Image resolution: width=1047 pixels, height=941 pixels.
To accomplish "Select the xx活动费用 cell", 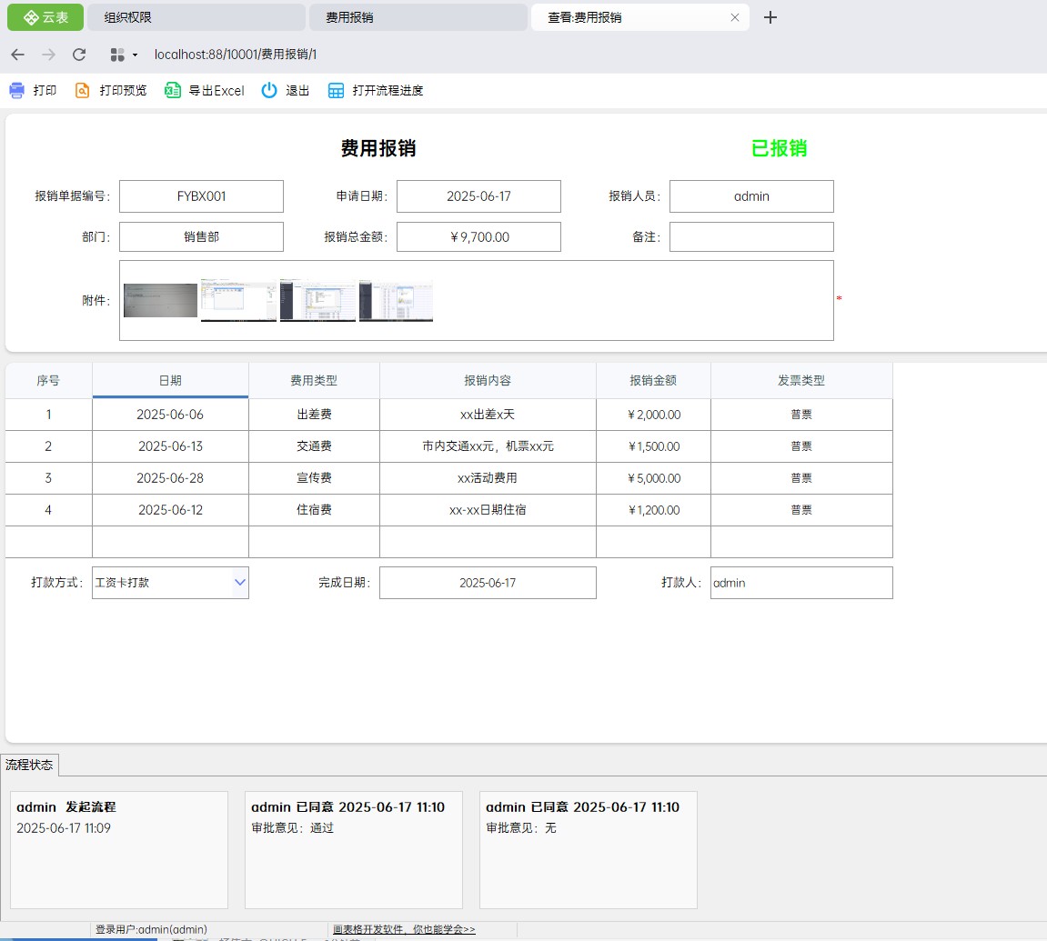I will coord(488,478).
